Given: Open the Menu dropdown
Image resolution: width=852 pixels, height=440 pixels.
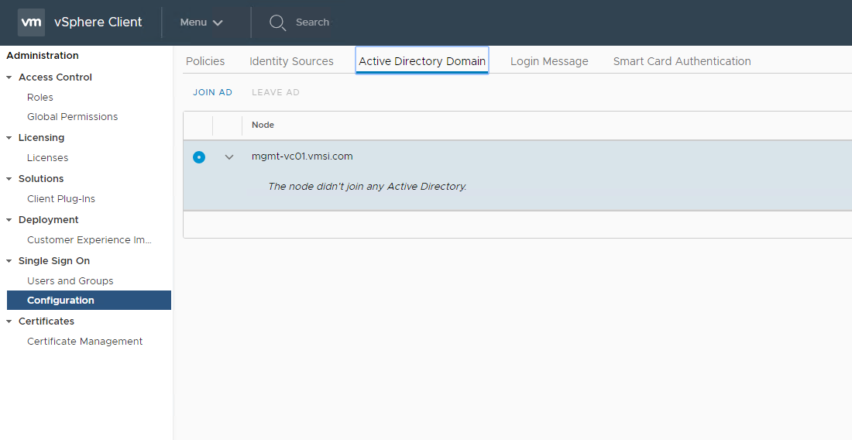Looking at the screenshot, I should coord(201,22).
